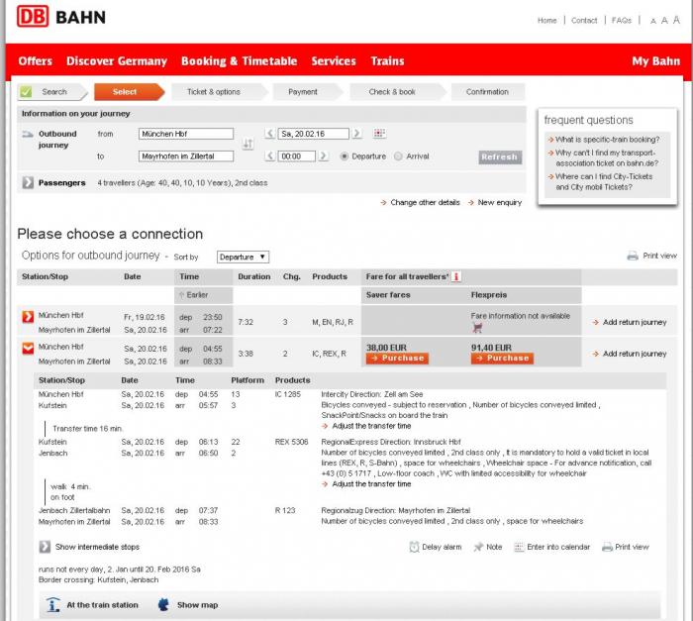693x621 pixels.
Task: Click the Note pin icon
Action: pyautogui.click(x=478, y=547)
